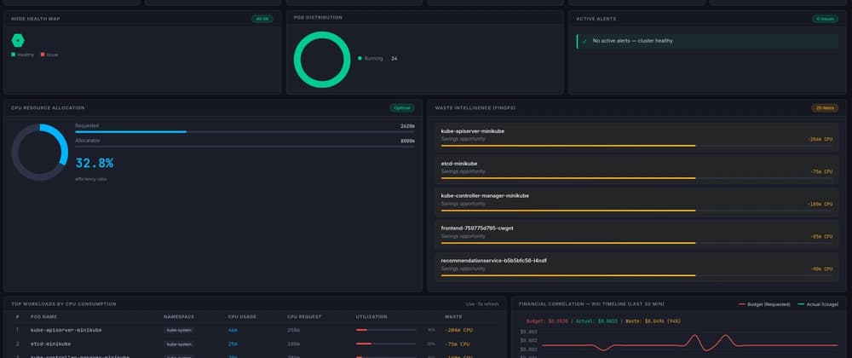852x358 pixels.
Task: Click the '20 items' badge in Waste Intelligence
Action: pos(825,107)
